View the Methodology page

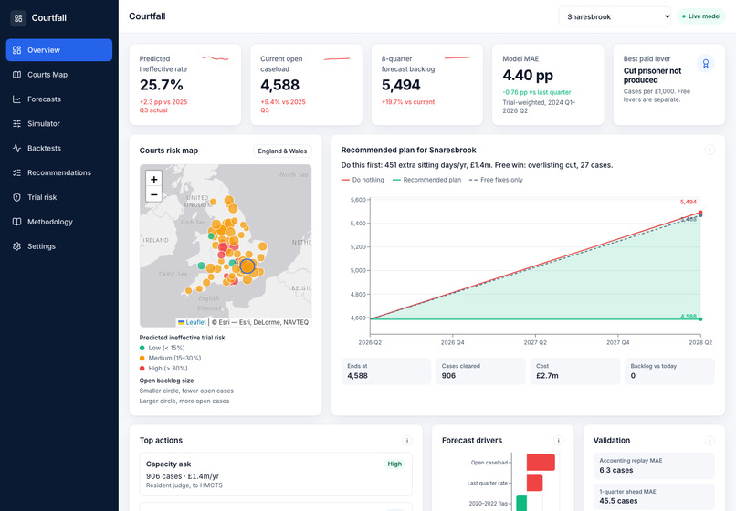[x=59, y=222]
